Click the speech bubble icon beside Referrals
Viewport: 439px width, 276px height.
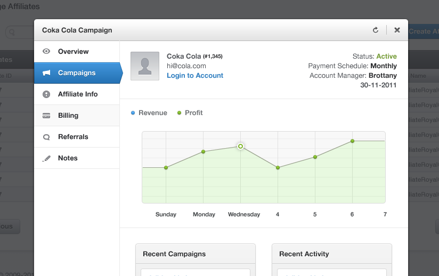tap(46, 137)
